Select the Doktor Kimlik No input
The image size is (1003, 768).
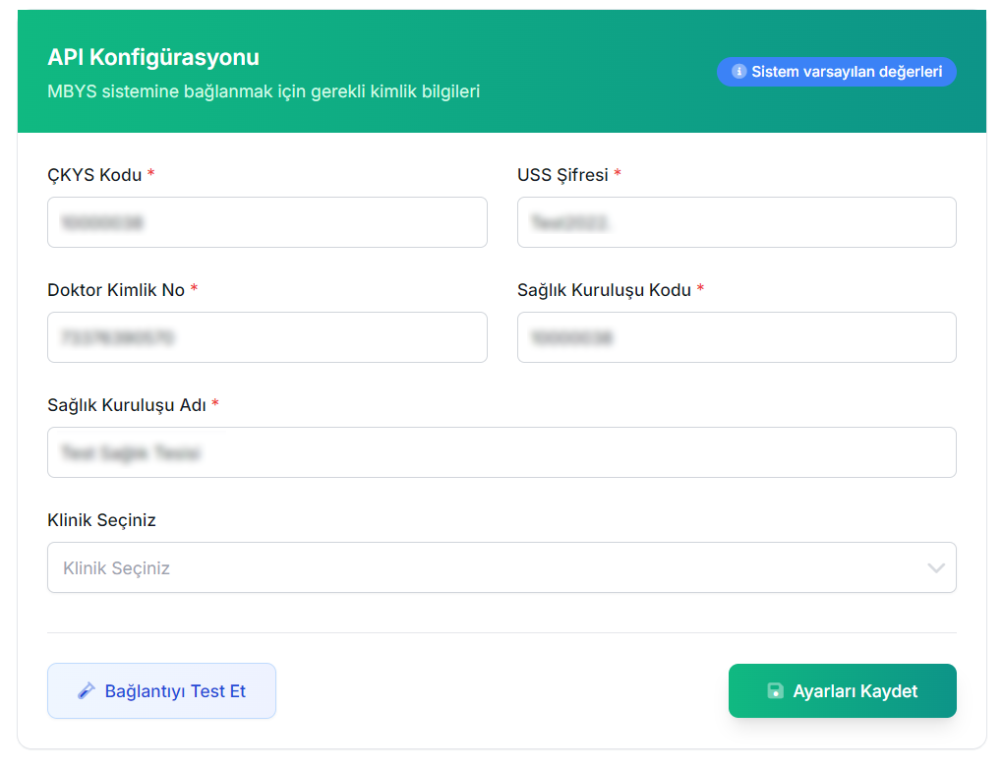pyautogui.click(x=266, y=337)
